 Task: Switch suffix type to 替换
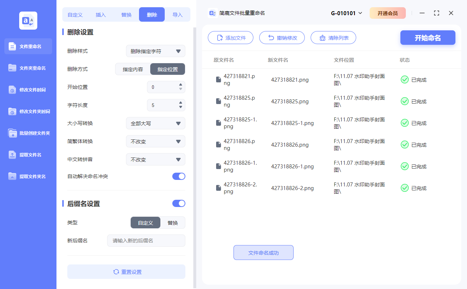coord(173,223)
